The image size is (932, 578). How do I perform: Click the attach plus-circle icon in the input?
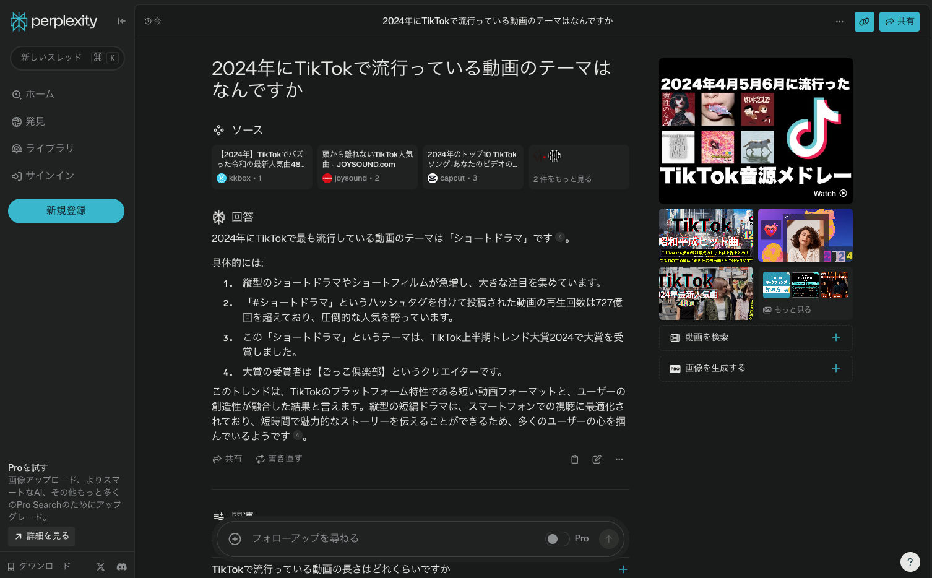point(235,539)
